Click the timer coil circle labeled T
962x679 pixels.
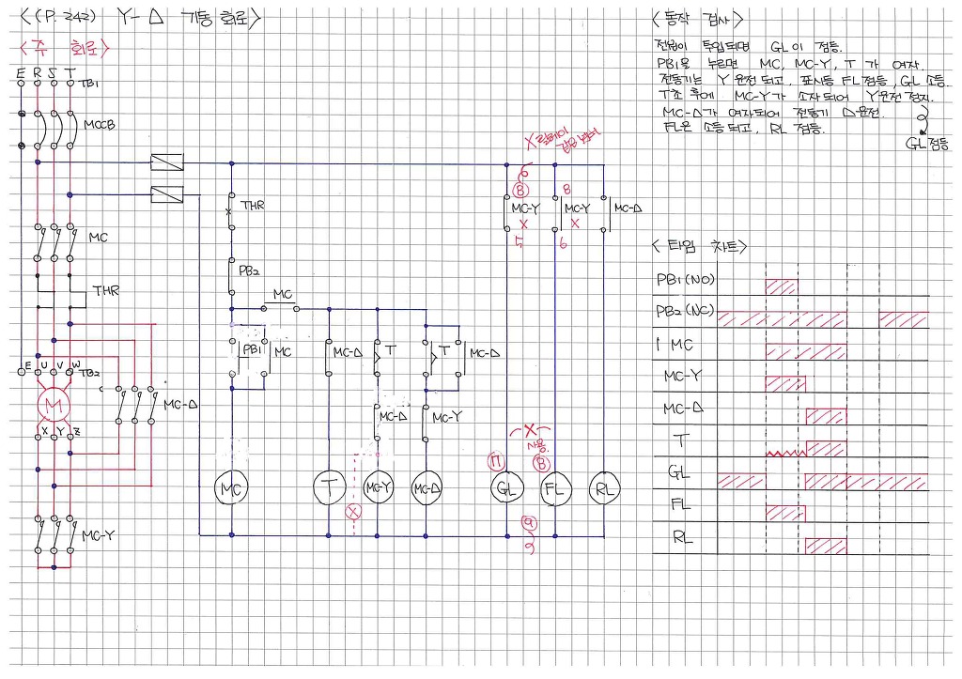(x=330, y=487)
